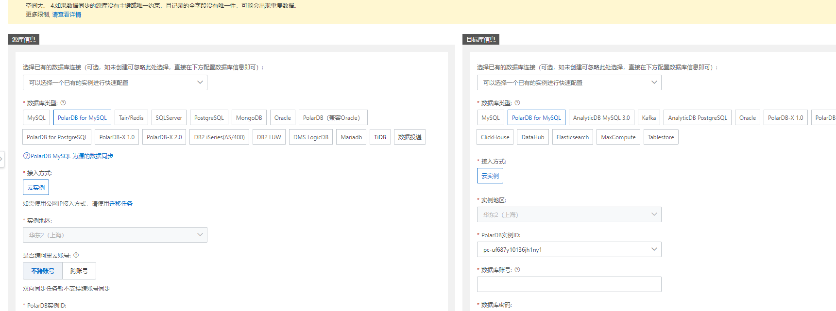Select MySQL as source database type
The height and width of the screenshot is (311, 836).
36,118
